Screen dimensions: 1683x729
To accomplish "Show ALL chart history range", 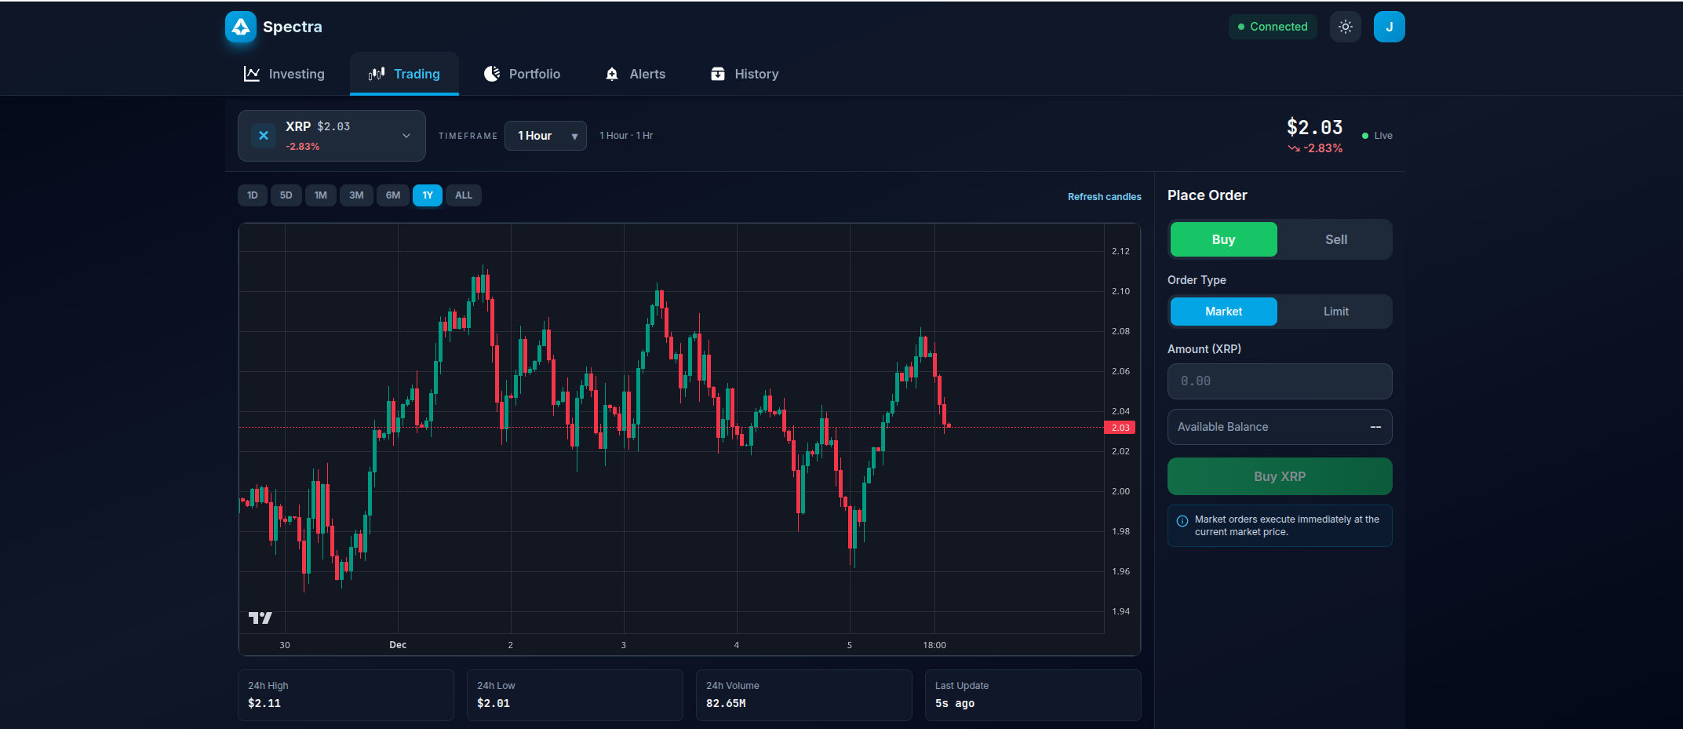I will click(x=464, y=195).
